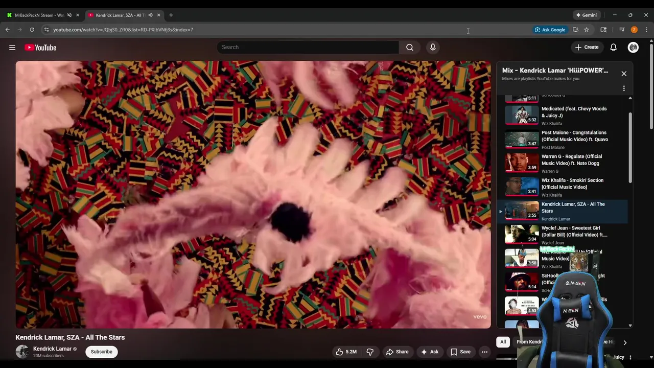
Task: Close the Mix playlist panel
Action: 624,74
